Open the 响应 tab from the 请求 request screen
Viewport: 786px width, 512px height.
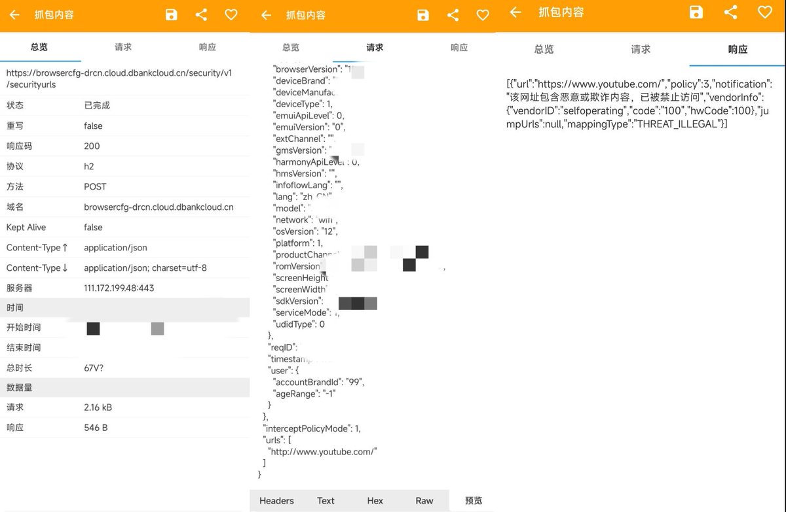coord(459,47)
